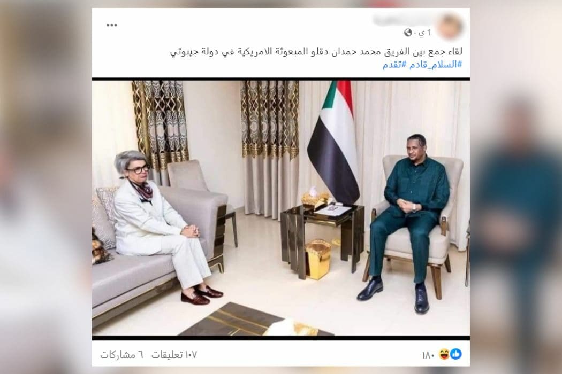Click the Arabic post caption text
Viewport: 562px width, 374px height.
316,51
